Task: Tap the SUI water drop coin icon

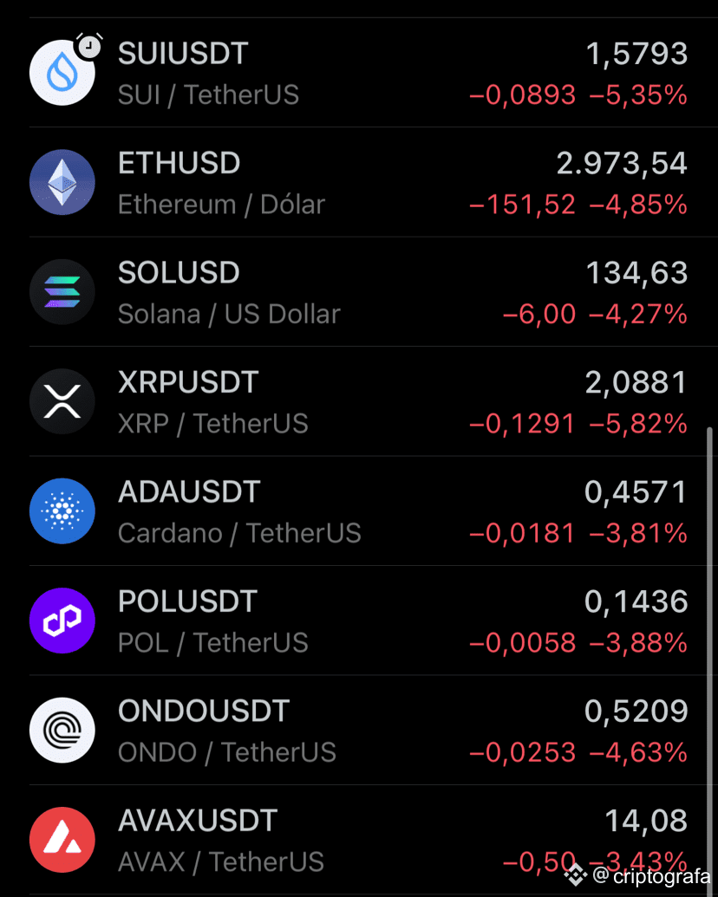Action: point(62,73)
